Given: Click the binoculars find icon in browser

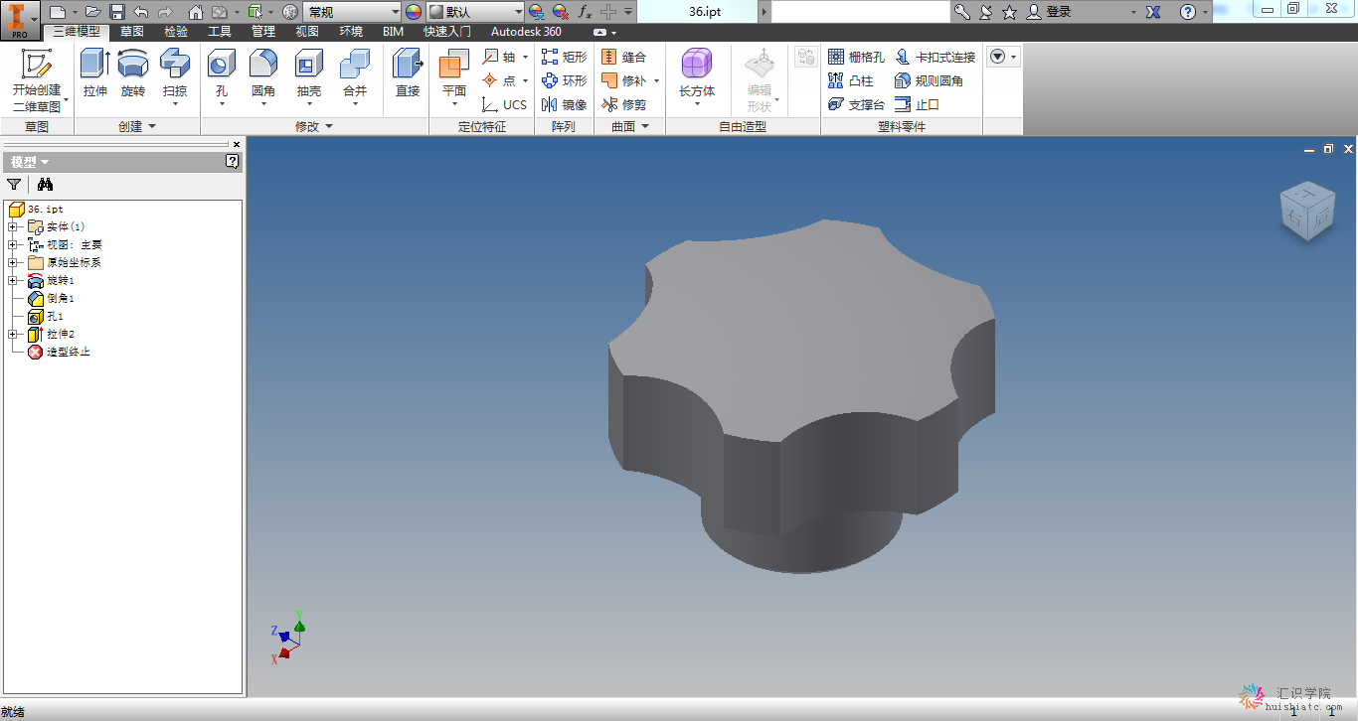Looking at the screenshot, I should [x=45, y=184].
